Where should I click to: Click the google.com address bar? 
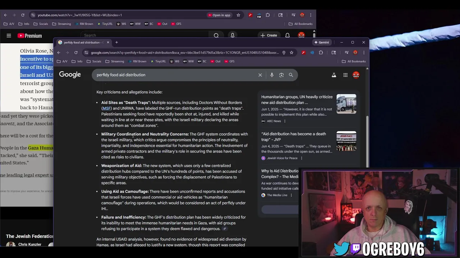coord(184,53)
